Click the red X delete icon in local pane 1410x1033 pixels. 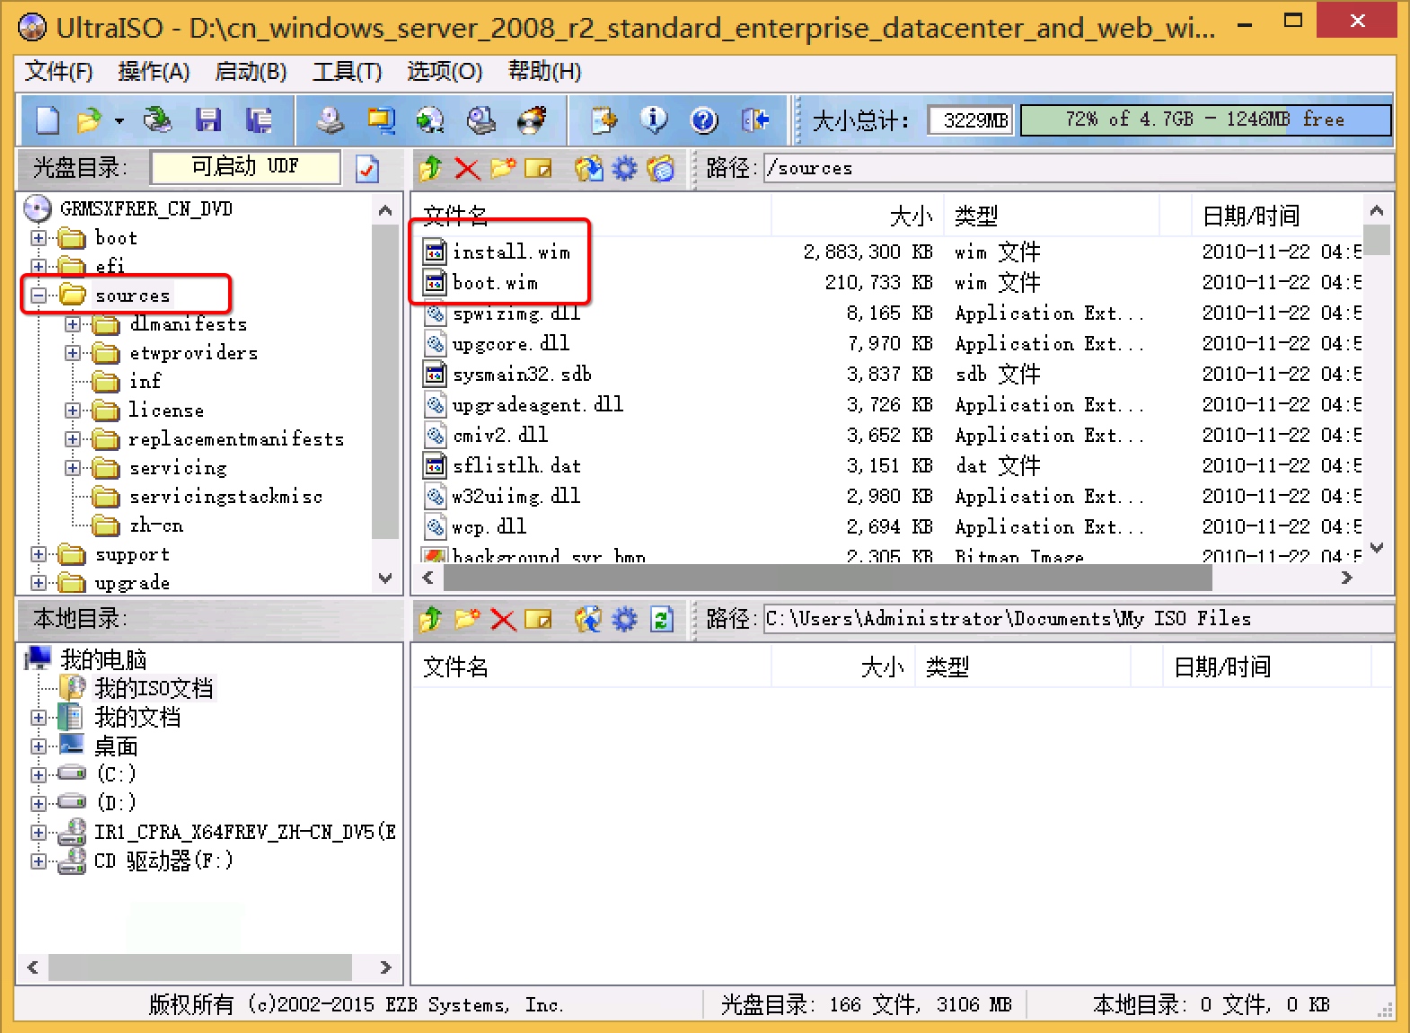[x=503, y=619]
